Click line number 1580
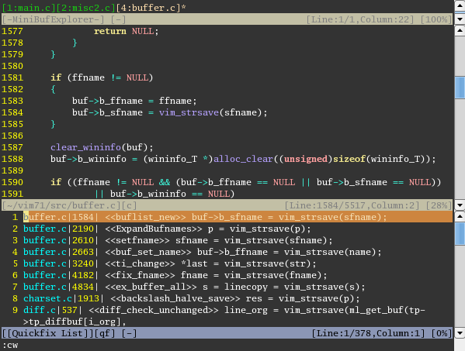 tap(12, 66)
